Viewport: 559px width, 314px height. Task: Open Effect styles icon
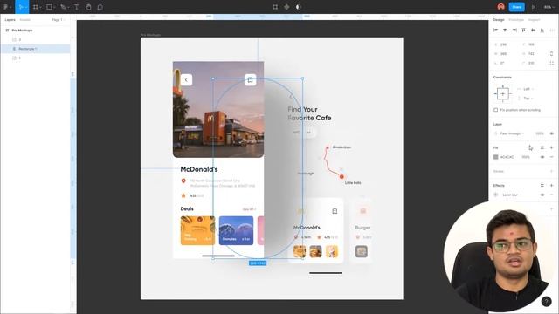click(542, 186)
